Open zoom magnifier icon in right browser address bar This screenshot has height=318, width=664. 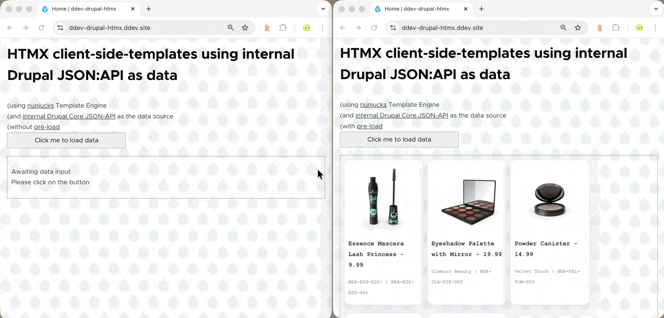(x=563, y=28)
